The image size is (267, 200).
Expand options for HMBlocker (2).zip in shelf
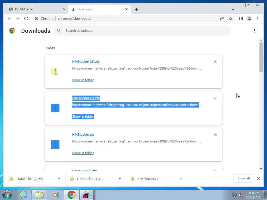[59, 179]
